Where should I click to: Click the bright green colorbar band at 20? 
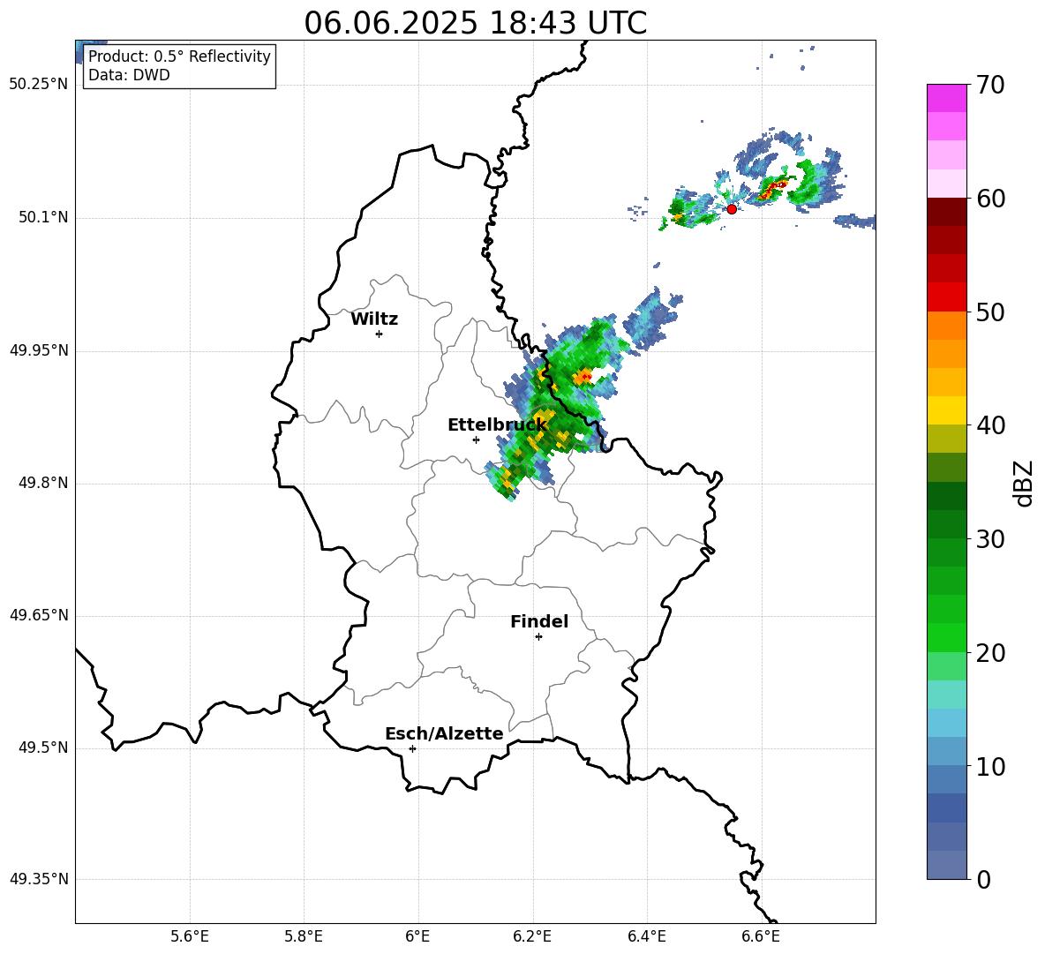pyautogui.click(x=947, y=637)
